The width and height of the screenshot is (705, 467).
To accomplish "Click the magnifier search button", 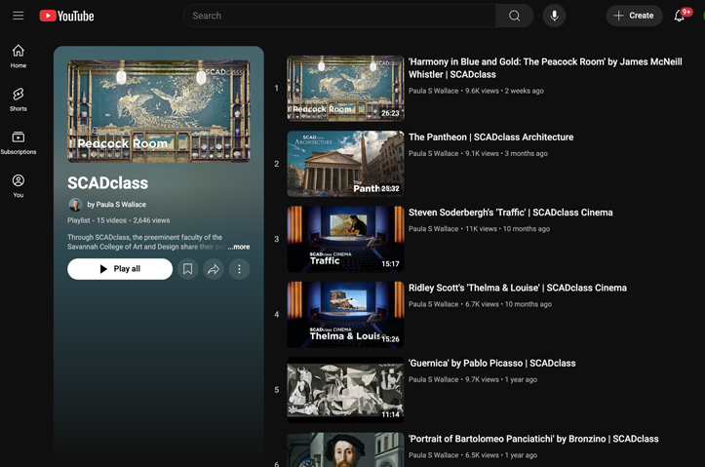I will click(x=514, y=16).
